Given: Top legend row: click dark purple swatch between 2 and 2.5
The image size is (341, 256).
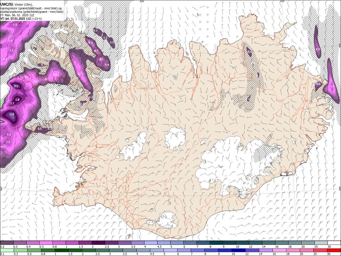Looking at the screenshot, I should 98,243.
